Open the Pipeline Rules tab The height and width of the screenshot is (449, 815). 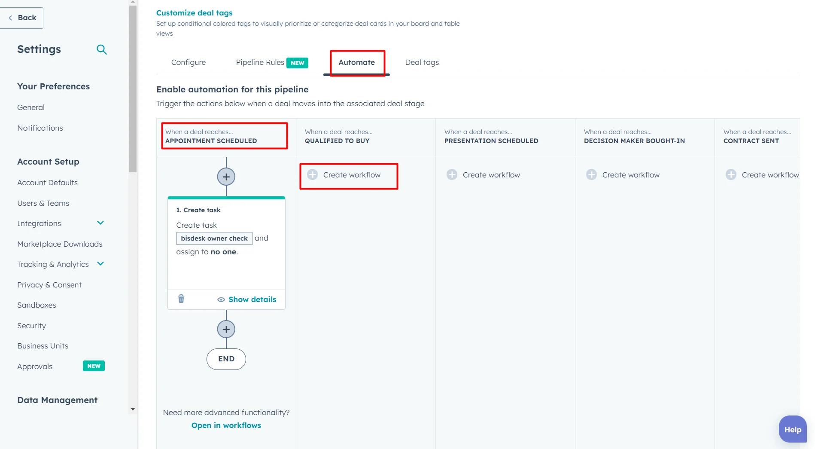coord(260,62)
